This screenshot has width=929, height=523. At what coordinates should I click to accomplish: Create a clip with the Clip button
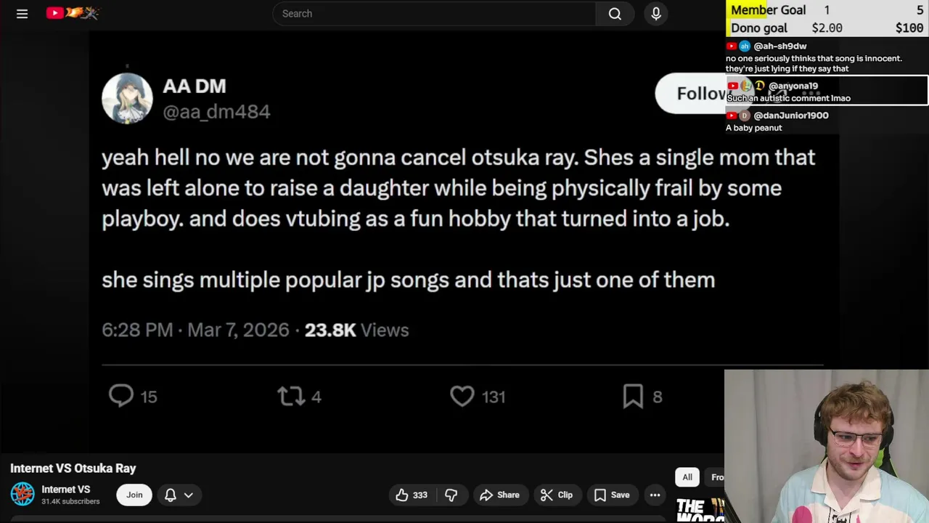point(557,495)
